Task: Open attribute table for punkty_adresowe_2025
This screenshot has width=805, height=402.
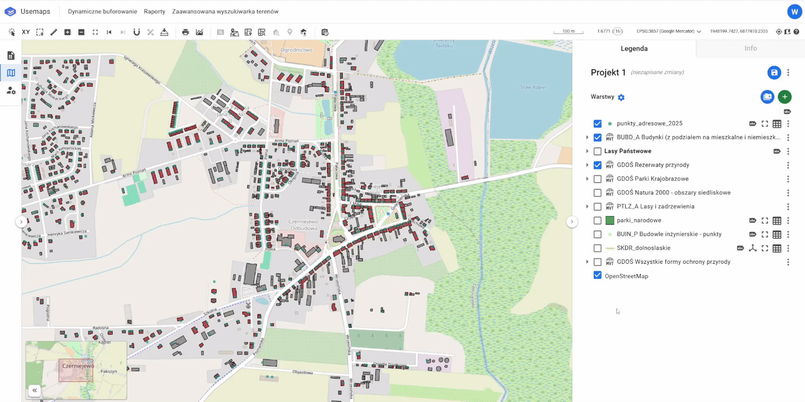Action: coord(777,124)
